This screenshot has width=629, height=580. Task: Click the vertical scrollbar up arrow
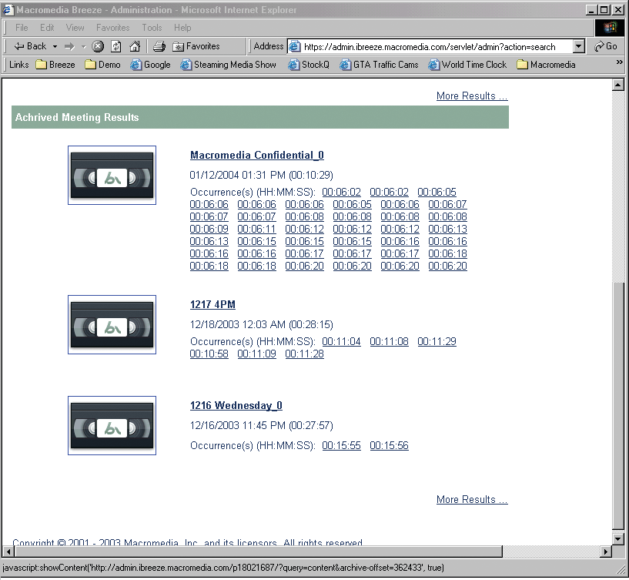(617, 85)
